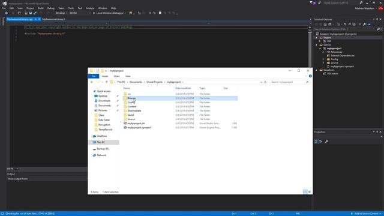Open the Share ribbon tab in File Explorer

pyautogui.click(x=116, y=76)
